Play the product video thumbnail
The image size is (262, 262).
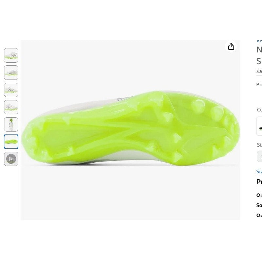click(x=11, y=159)
